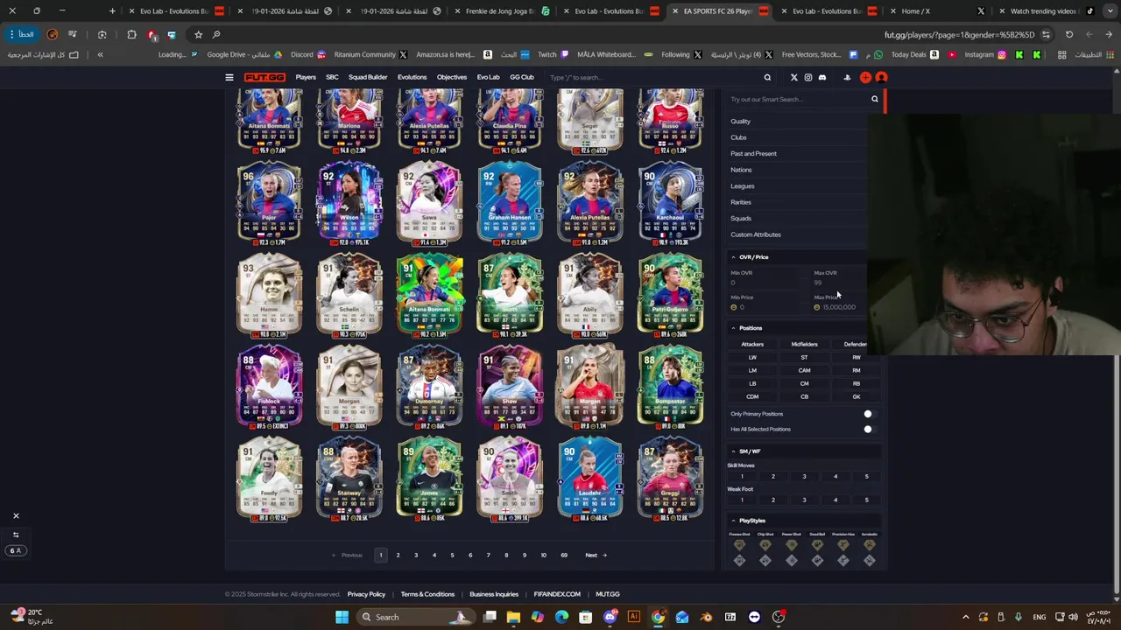
Task: Click the Windows Start button
Action: point(342,617)
